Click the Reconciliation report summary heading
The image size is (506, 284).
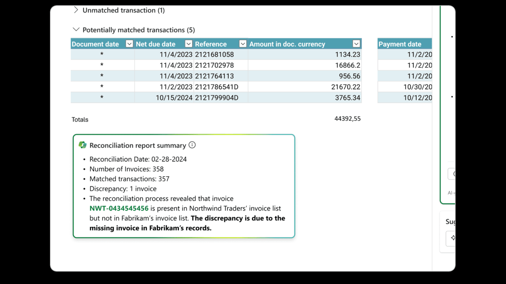pyautogui.click(x=138, y=146)
